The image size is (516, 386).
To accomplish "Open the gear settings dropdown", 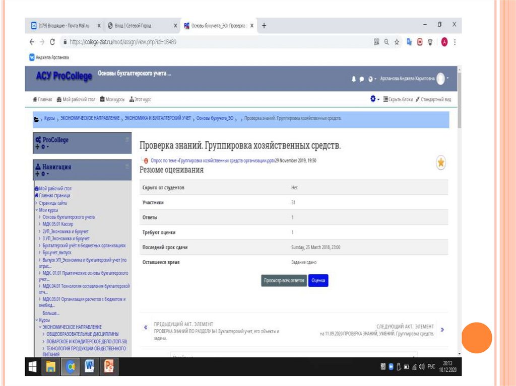I will tap(374, 99).
